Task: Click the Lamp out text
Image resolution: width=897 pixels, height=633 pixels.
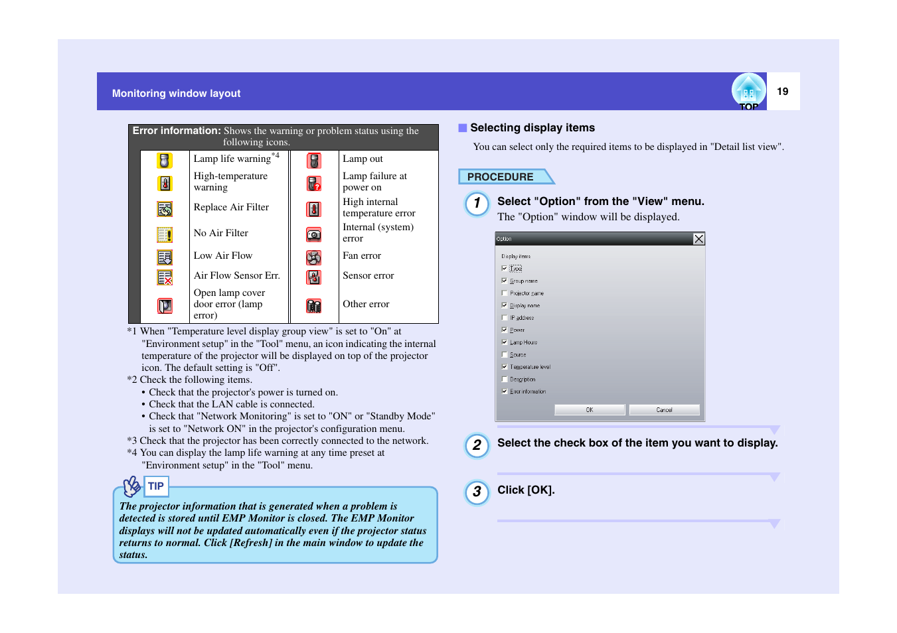Action: point(363,159)
